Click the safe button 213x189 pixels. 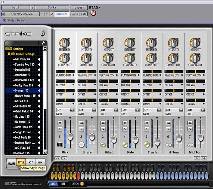[x=83, y=14]
